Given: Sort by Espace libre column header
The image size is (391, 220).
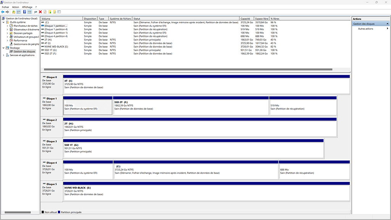Looking at the screenshot, I should pyautogui.click(x=262, y=19).
